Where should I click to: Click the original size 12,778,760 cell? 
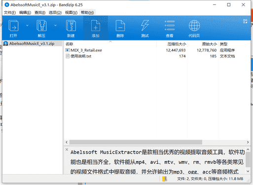tap(207, 50)
